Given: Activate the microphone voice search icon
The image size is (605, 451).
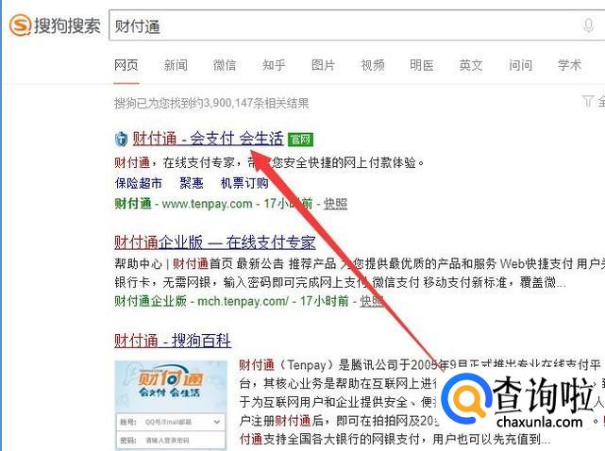Looking at the screenshot, I should pos(588,25).
